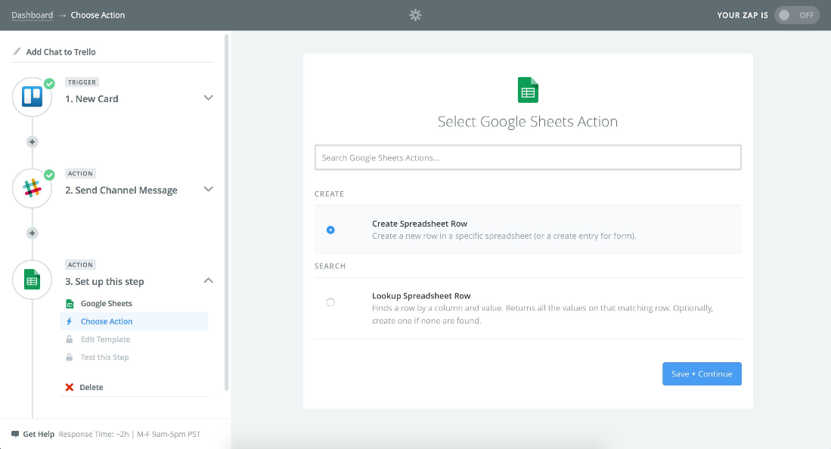Collapse the Set up this step section
The height and width of the screenshot is (449, 831).
click(x=209, y=281)
